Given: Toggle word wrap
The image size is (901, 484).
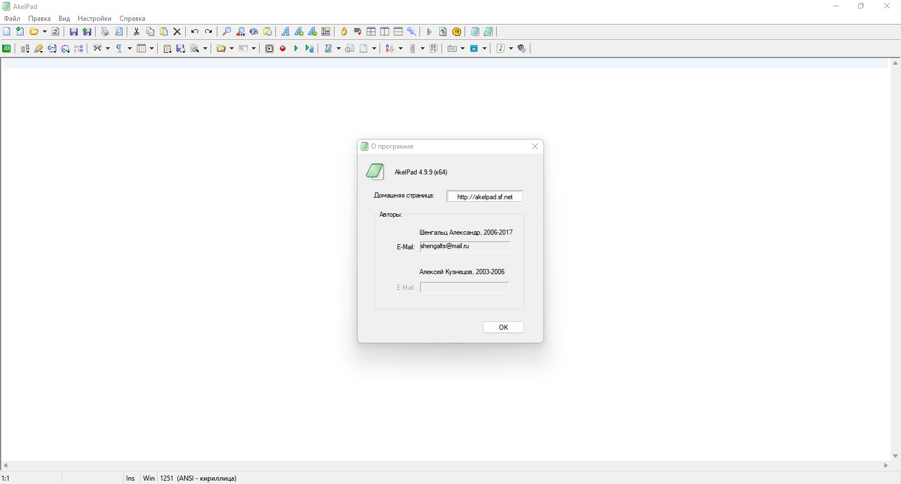Looking at the screenshot, I should pos(358,32).
